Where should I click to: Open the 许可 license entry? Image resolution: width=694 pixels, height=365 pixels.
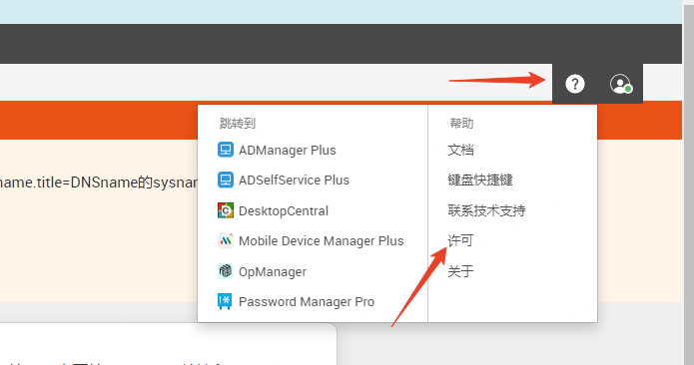(460, 240)
